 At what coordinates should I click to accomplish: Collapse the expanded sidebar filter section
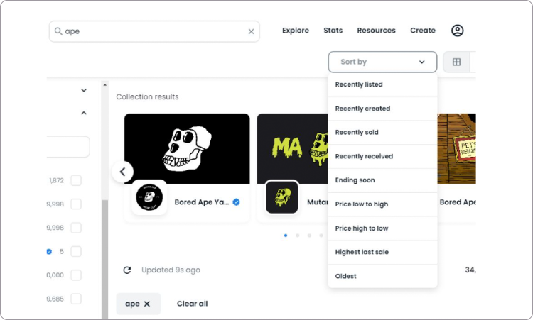84,113
